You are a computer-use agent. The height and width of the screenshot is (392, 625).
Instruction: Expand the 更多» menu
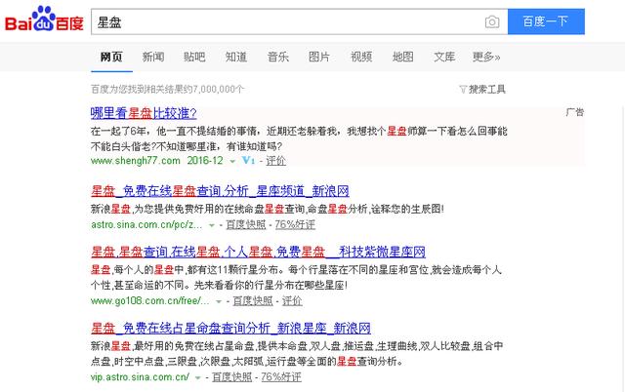pyautogui.click(x=486, y=57)
